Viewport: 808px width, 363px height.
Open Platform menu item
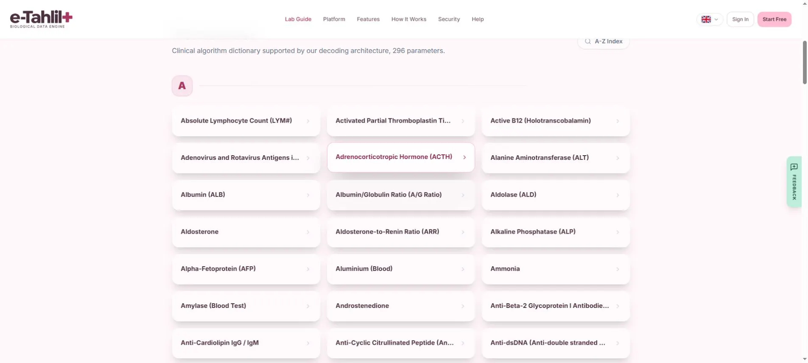334,20
